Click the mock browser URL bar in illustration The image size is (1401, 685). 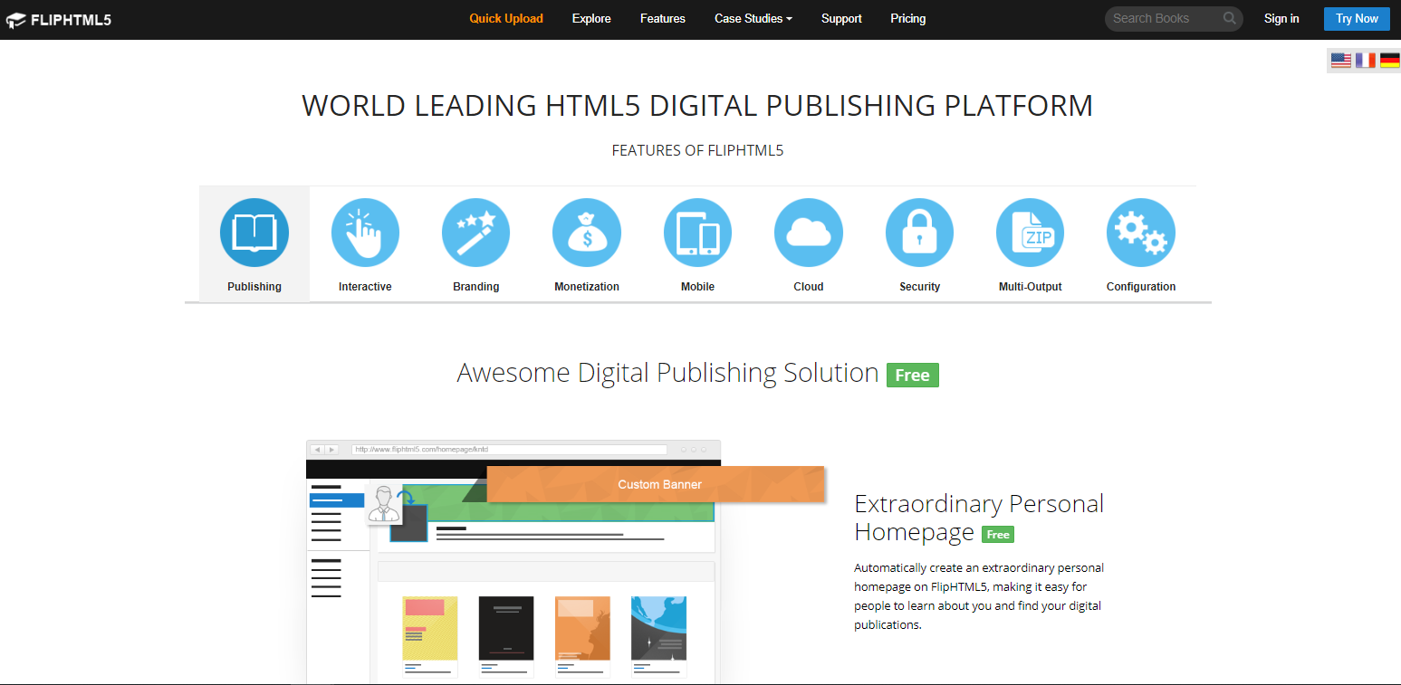[x=509, y=449]
